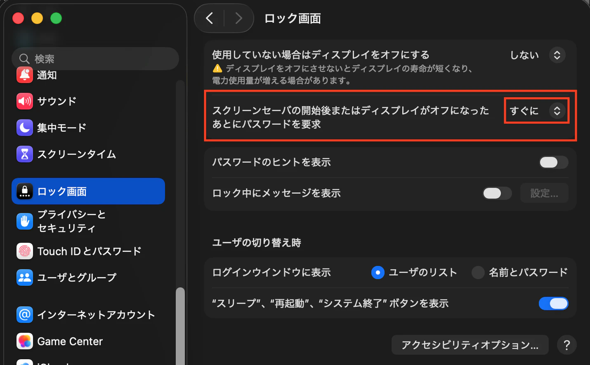Click the インターネットアカウント @ icon
The image size is (590, 365).
(x=25, y=315)
